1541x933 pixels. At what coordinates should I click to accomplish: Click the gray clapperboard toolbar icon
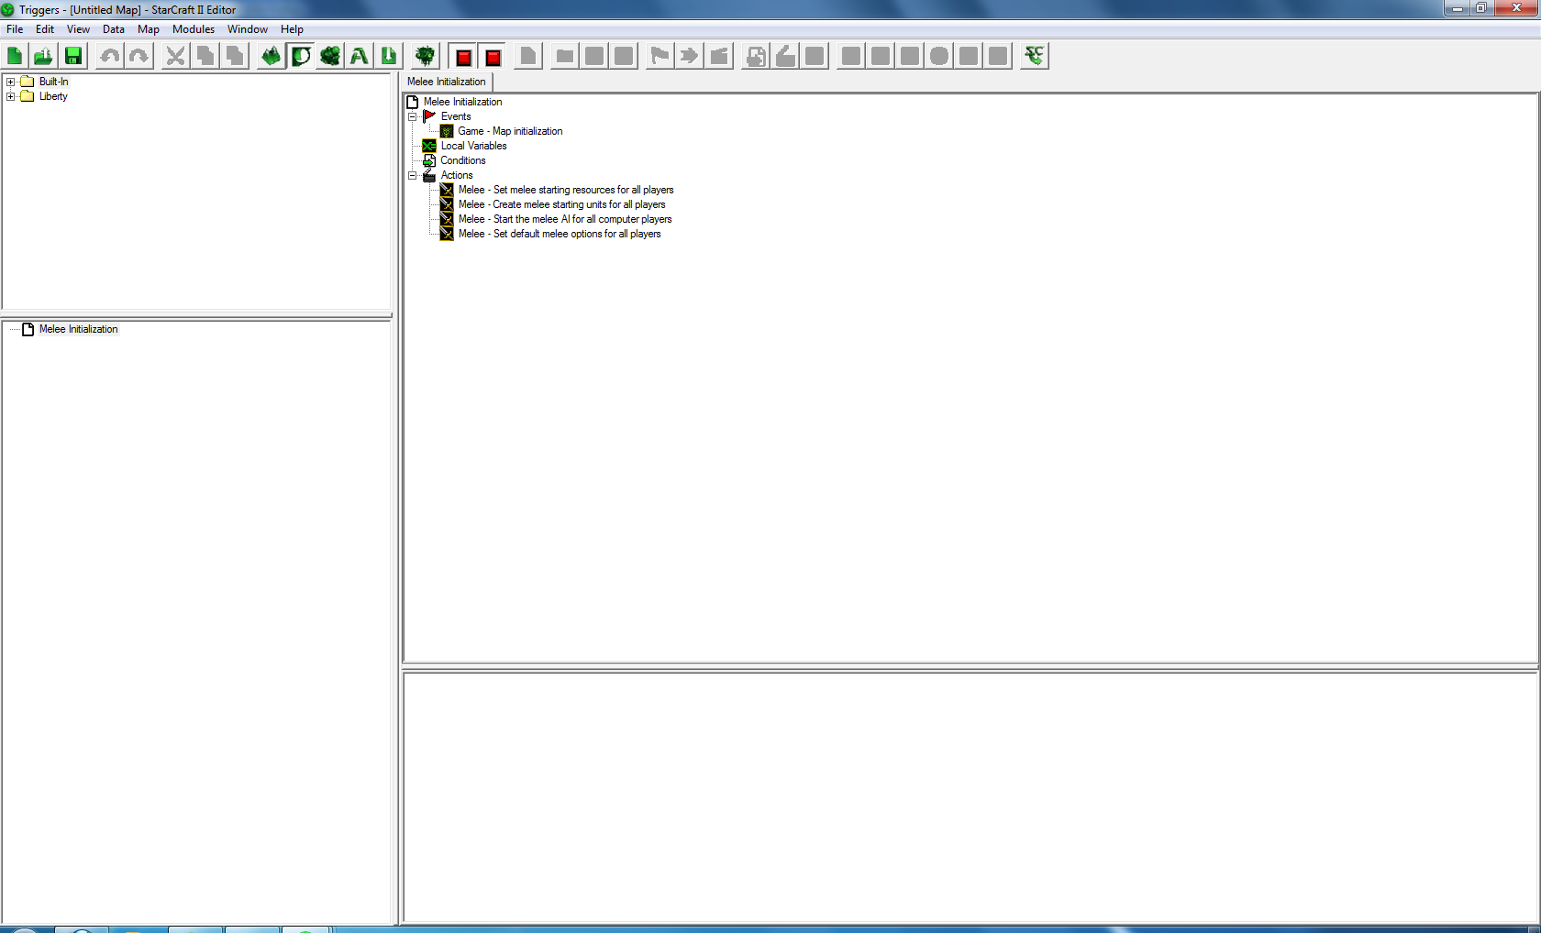pyautogui.click(x=719, y=56)
